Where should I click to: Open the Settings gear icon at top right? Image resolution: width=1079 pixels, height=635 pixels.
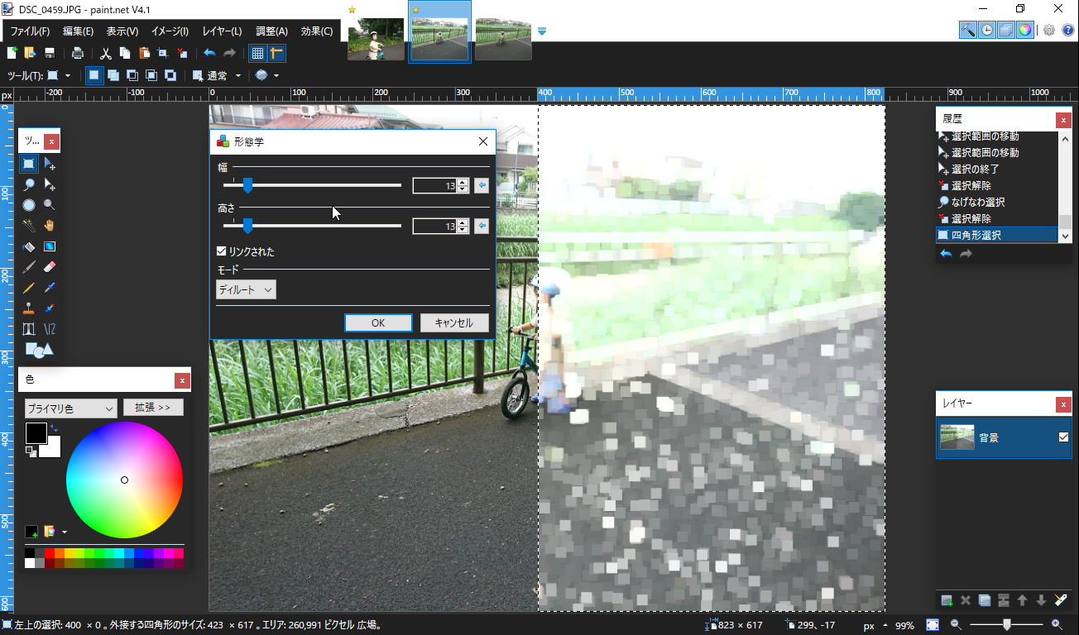1049,30
